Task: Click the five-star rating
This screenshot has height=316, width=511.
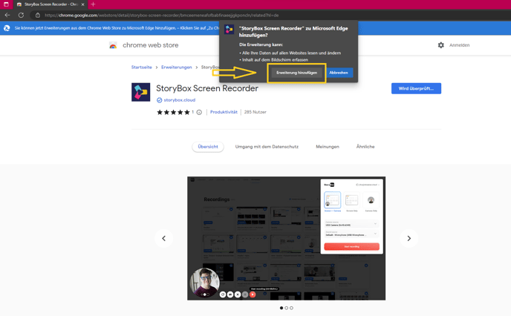Action: (173, 112)
